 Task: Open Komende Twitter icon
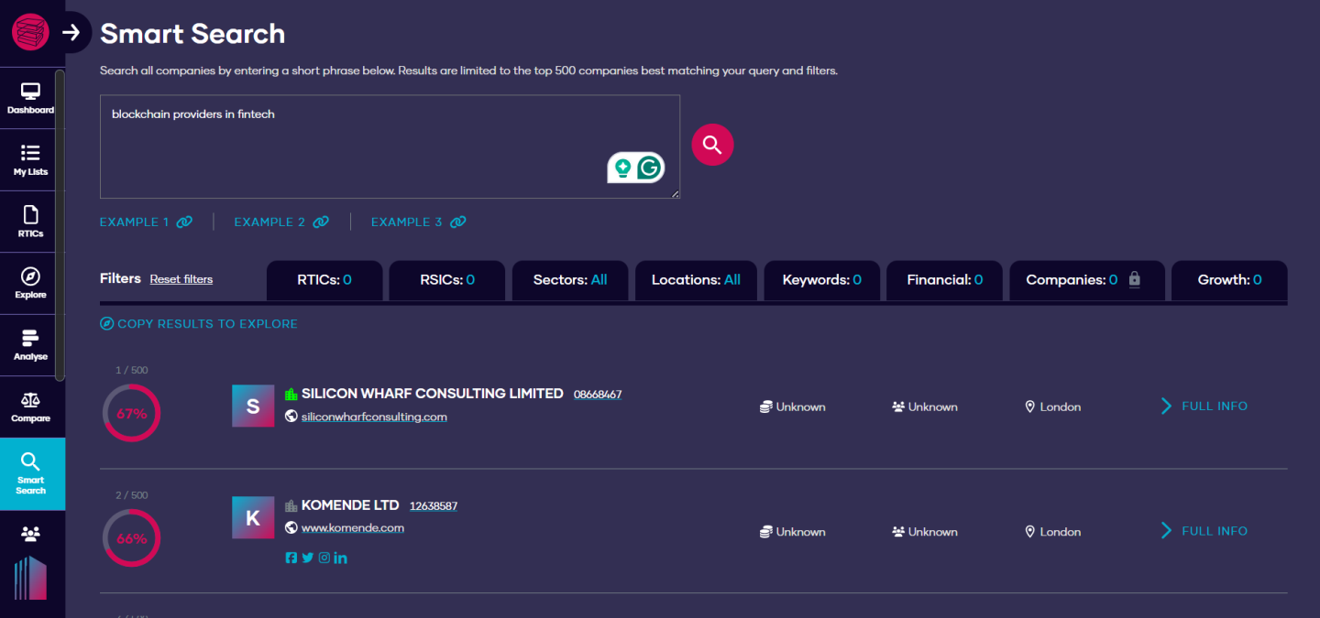point(307,558)
